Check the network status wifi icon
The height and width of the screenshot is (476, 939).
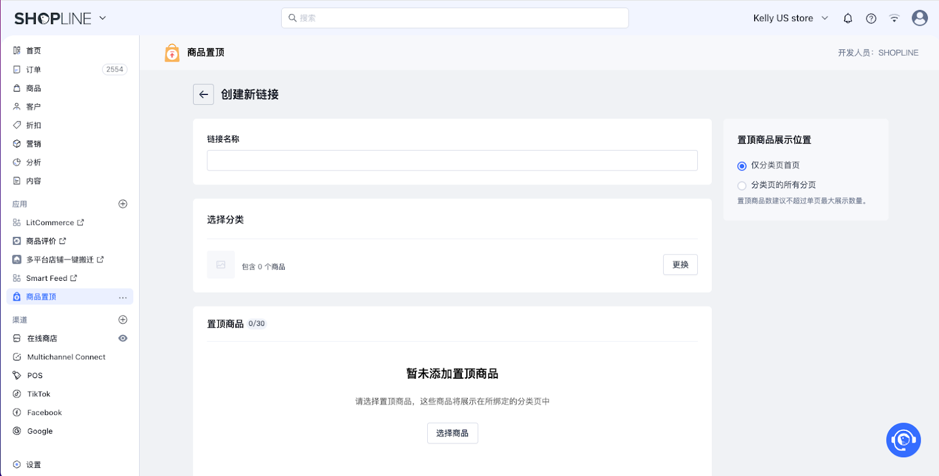point(894,18)
